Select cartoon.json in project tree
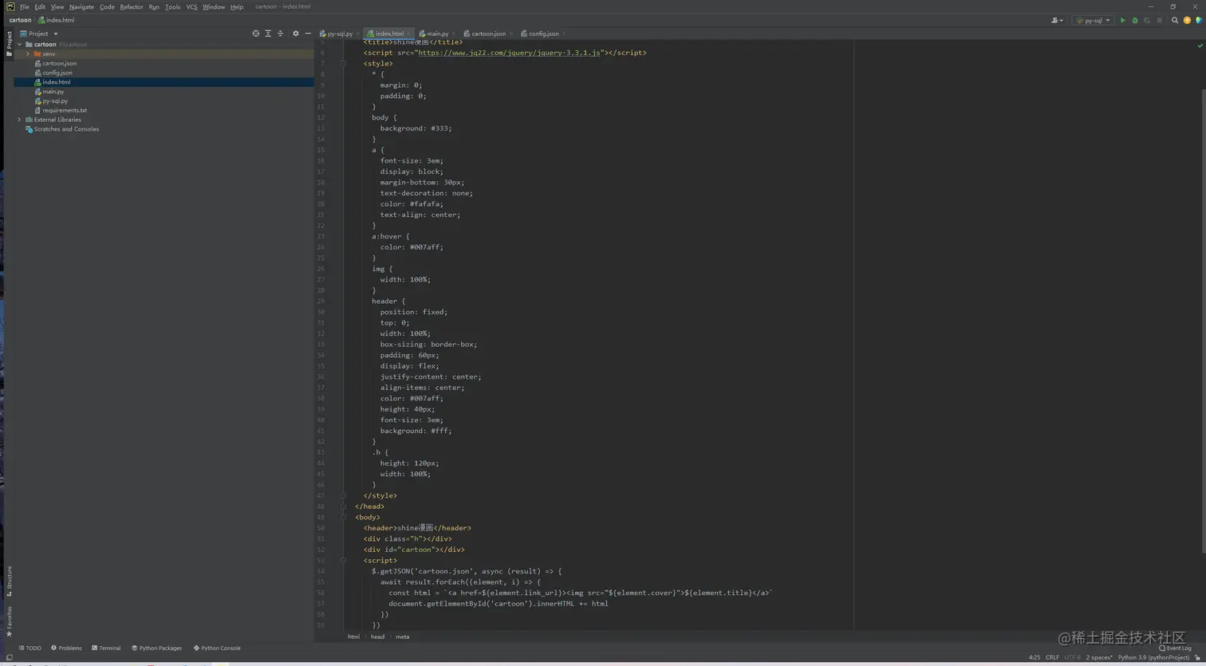 coord(59,63)
